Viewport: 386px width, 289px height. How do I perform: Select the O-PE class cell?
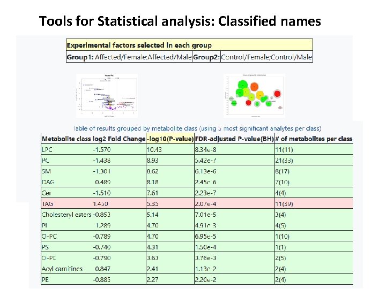point(49,258)
